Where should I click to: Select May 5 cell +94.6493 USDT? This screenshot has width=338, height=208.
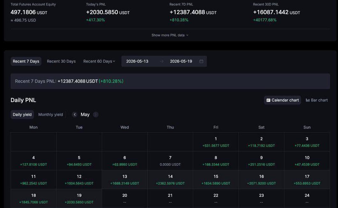click(79, 161)
